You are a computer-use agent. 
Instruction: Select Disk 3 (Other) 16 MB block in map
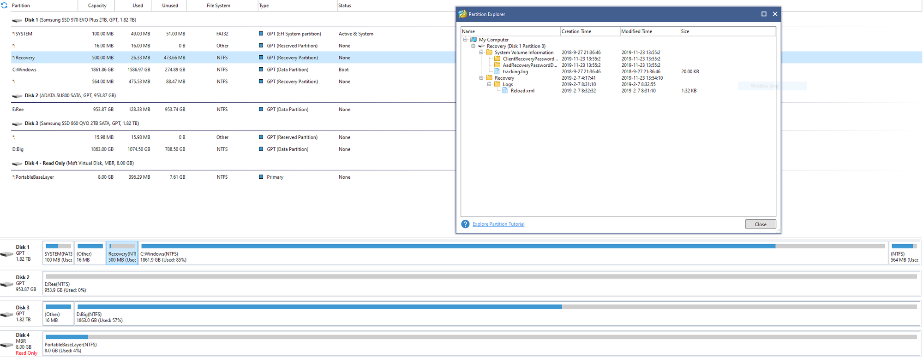click(x=58, y=313)
